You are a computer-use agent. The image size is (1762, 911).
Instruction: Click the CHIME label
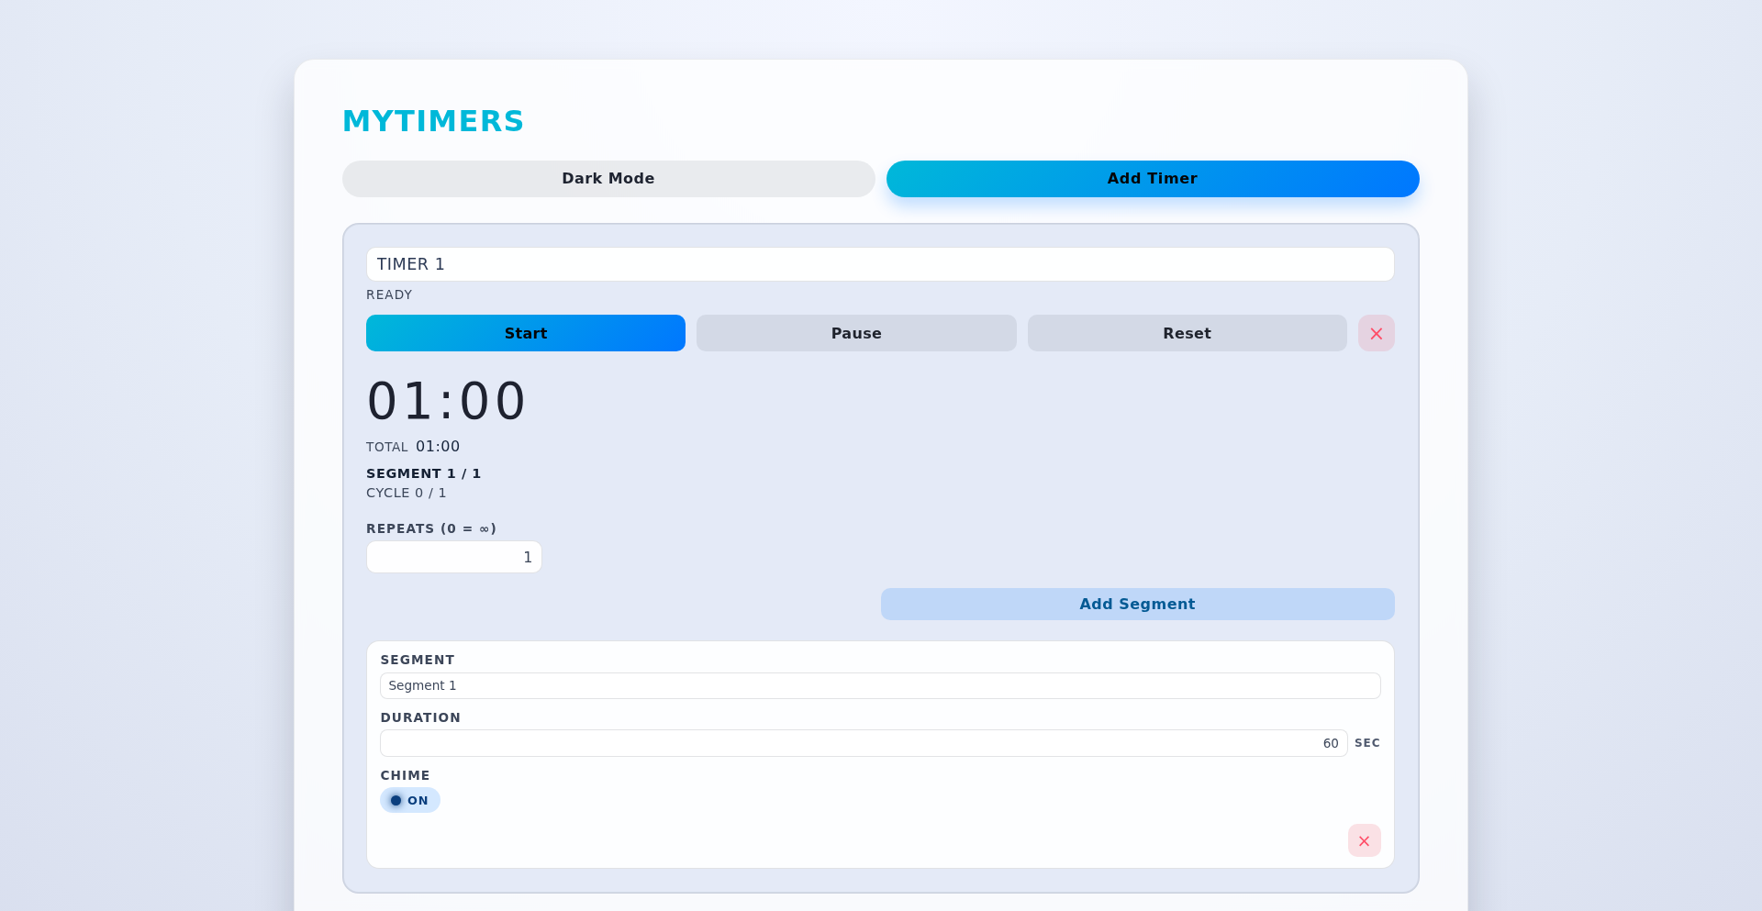click(405, 775)
